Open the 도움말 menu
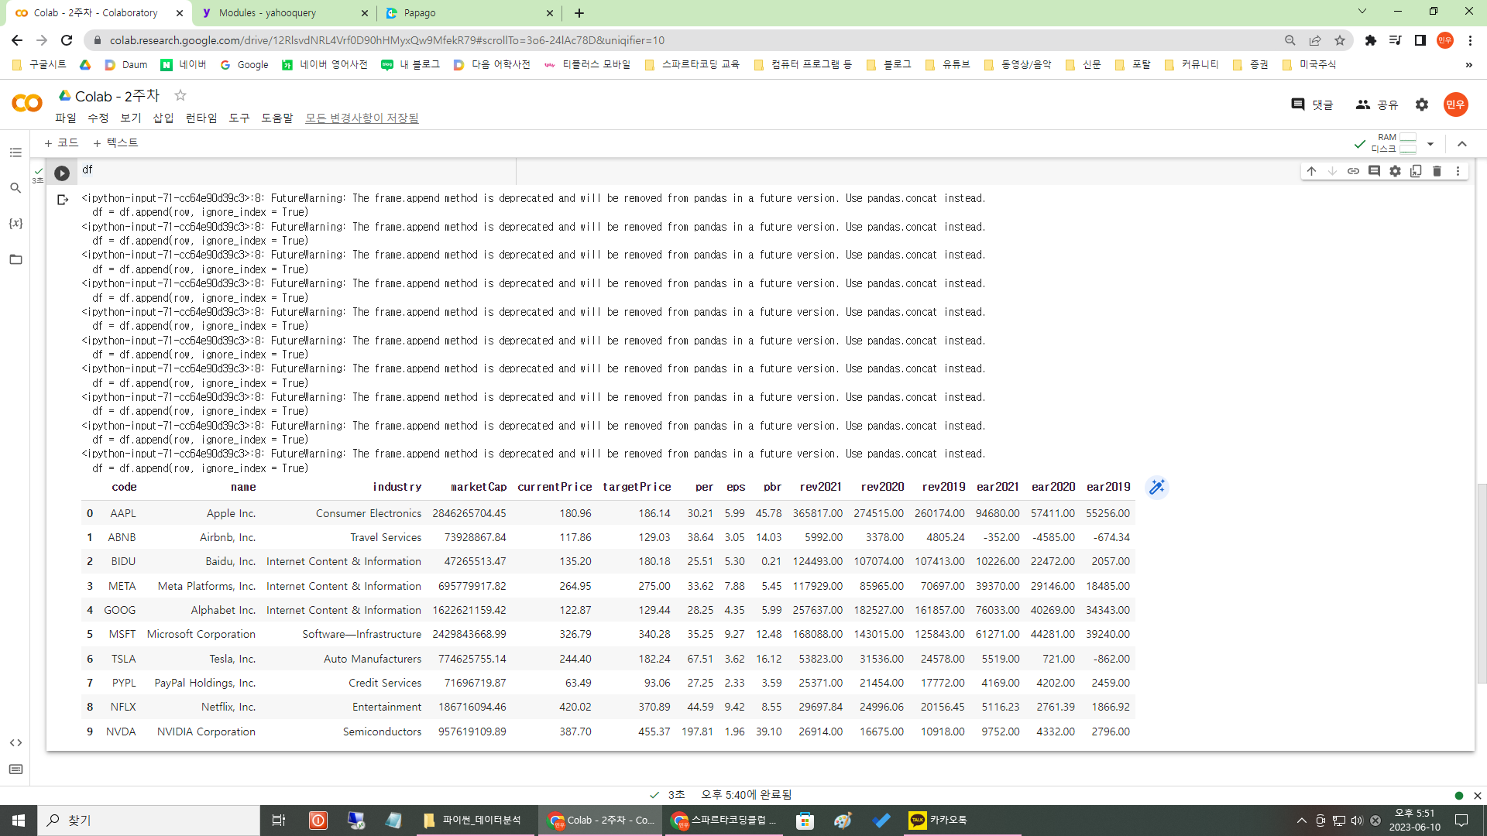 (277, 118)
